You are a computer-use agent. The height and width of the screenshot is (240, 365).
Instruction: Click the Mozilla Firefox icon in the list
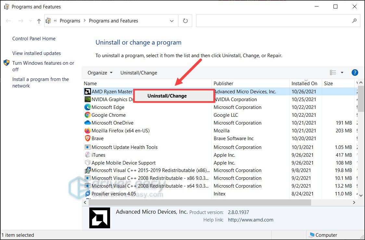pyautogui.click(x=87, y=131)
